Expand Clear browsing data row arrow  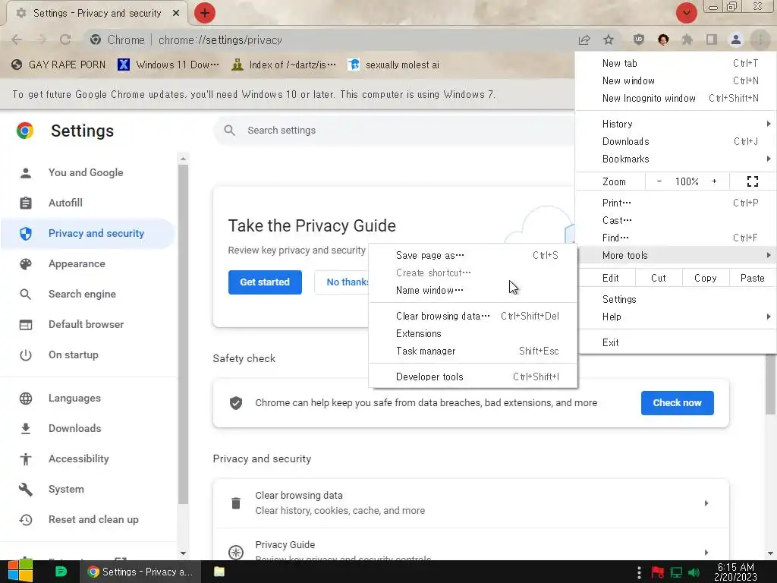point(706,503)
